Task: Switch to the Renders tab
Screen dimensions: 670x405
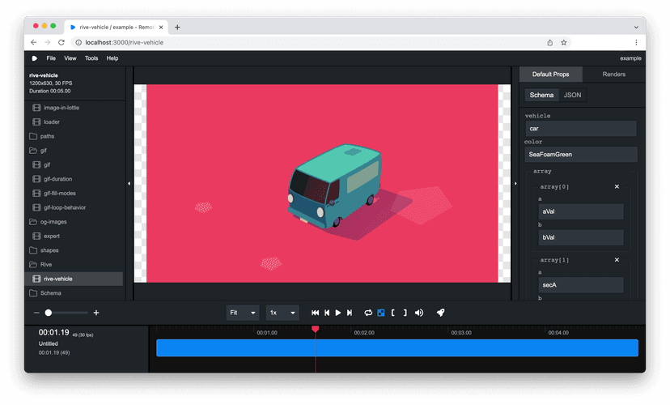Action: point(614,75)
